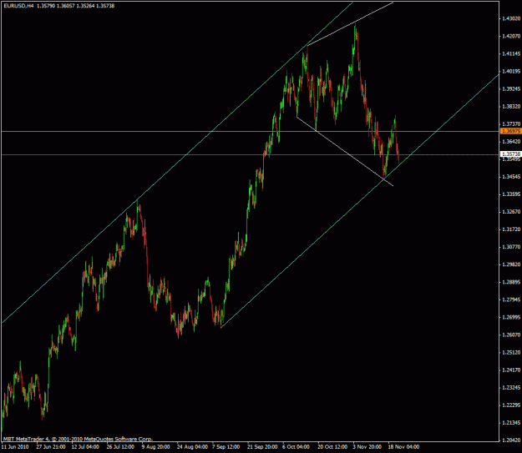Click the 1.26070 price axis label
This screenshot has width=522, height=453.
pos(511,335)
